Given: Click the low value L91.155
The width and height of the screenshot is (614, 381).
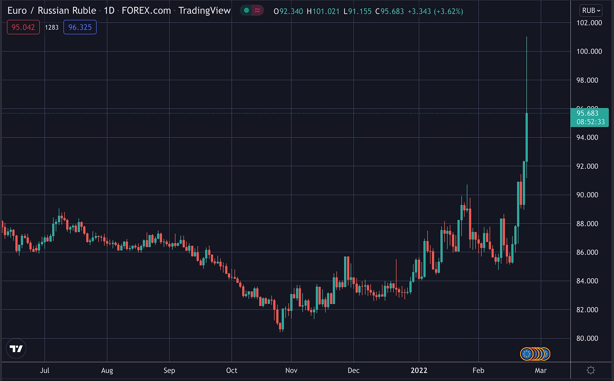Looking at the screenshot, I should (358, 11).
